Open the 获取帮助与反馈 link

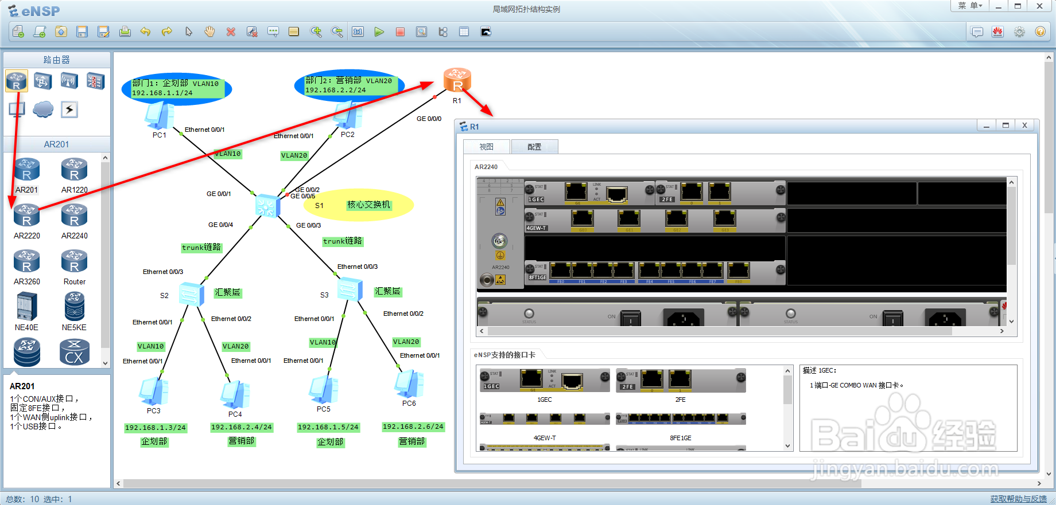(x=1019, y=499)
